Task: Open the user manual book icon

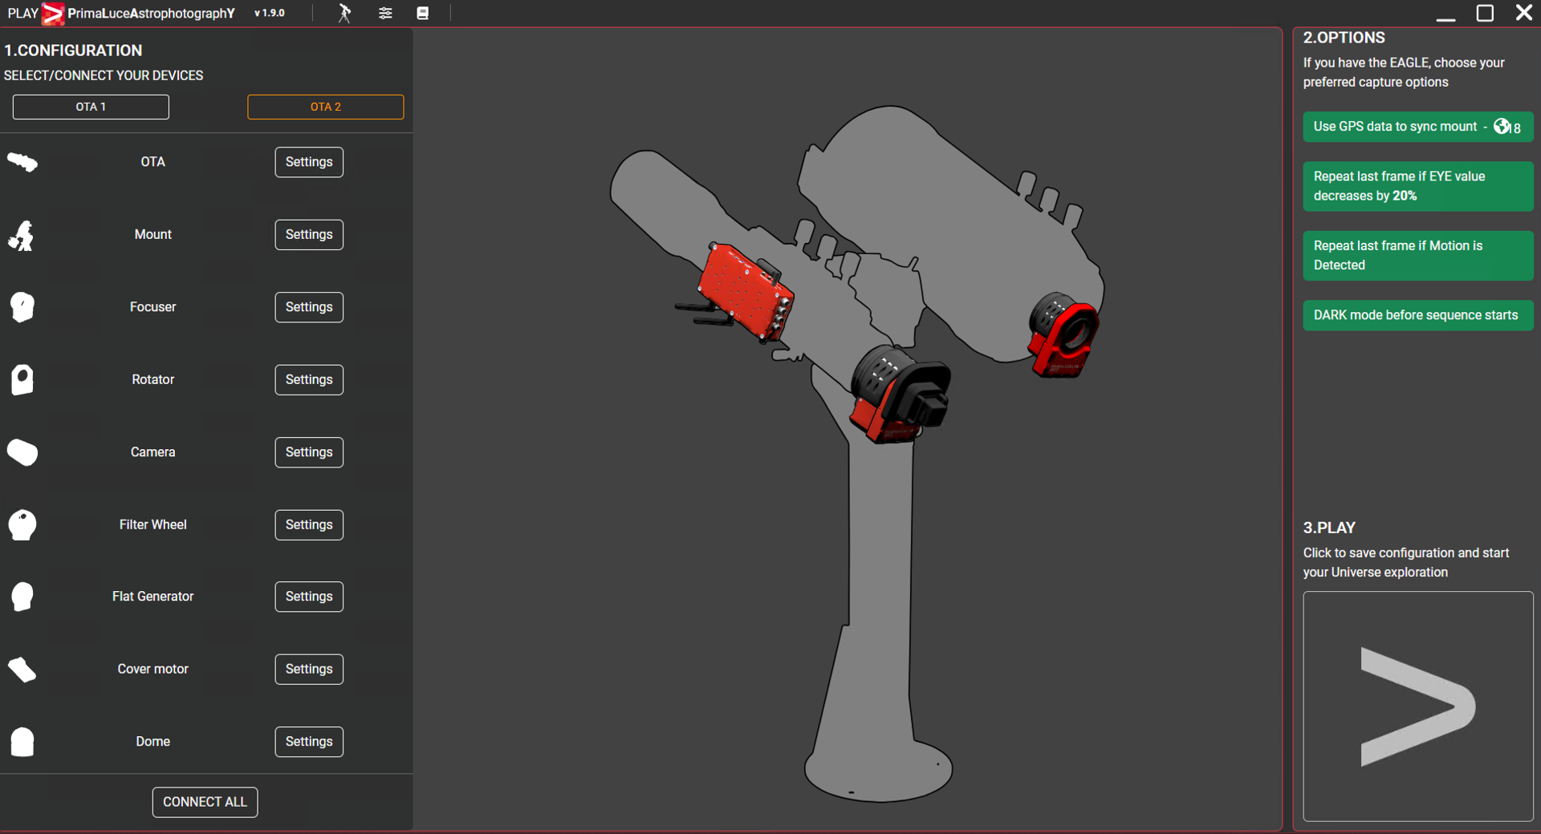Action: click(423, 13)
